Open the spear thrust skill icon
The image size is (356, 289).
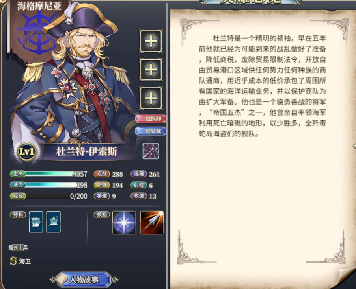tap(152, 223)
